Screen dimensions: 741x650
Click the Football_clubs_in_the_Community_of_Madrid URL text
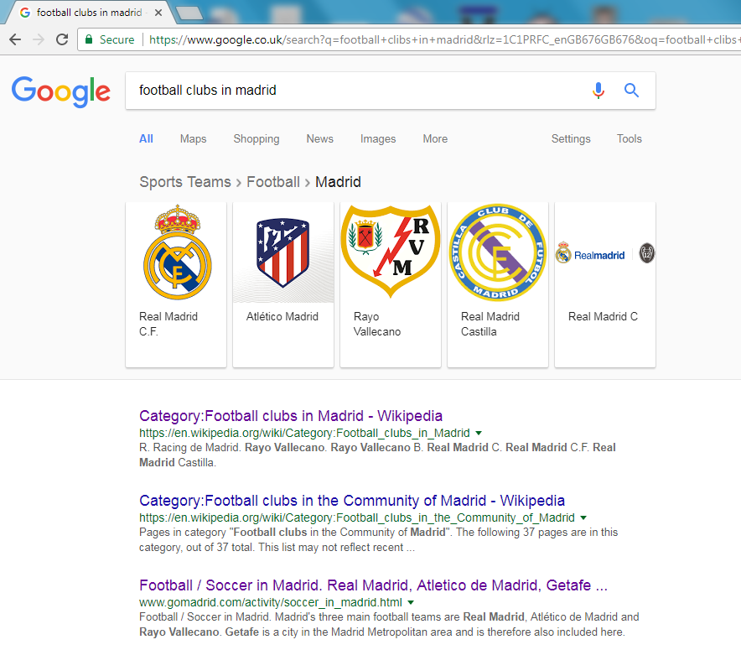(x=357, y=517)
